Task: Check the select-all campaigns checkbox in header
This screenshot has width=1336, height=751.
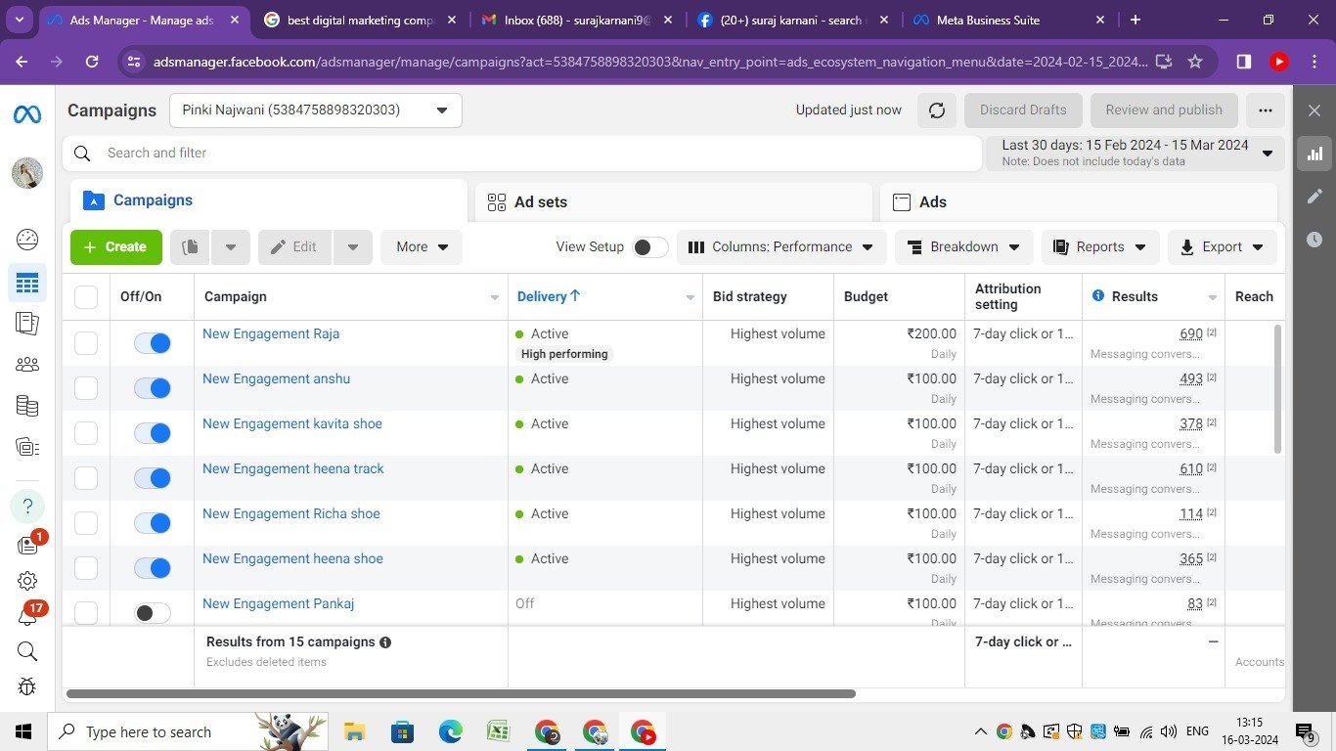Action: [86, 297]
